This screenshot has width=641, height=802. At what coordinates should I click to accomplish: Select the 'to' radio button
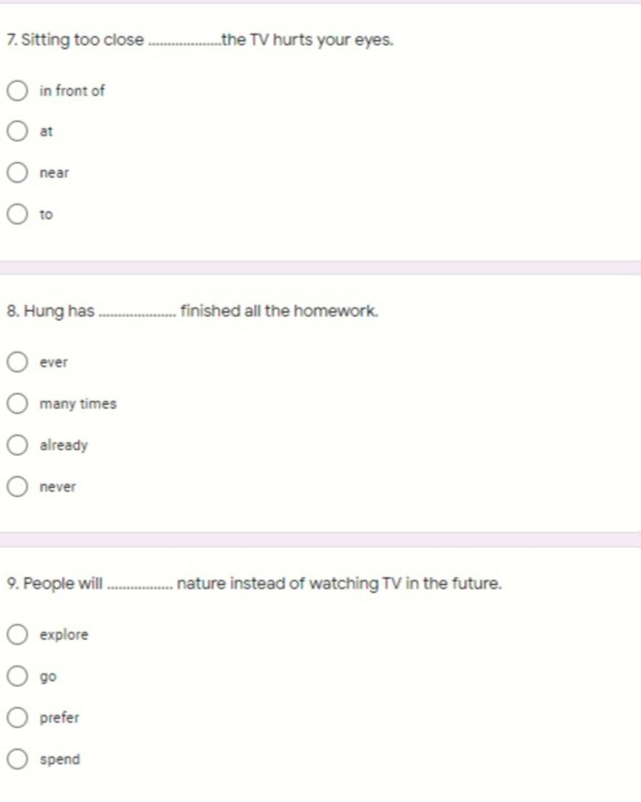[x=17, y=214]
